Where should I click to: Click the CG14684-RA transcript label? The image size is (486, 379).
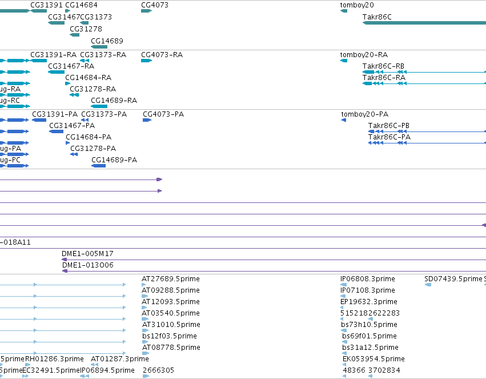[89, 78]
